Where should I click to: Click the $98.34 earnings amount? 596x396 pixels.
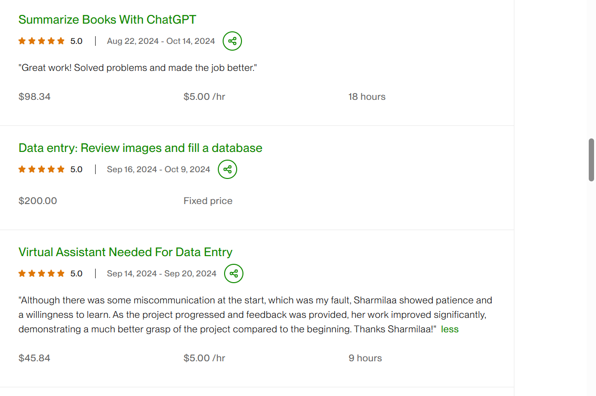pyautogui.click(x=34, y=97)
